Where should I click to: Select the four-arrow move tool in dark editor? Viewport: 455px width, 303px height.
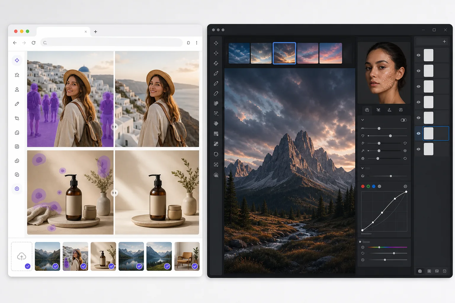(216, 43)
